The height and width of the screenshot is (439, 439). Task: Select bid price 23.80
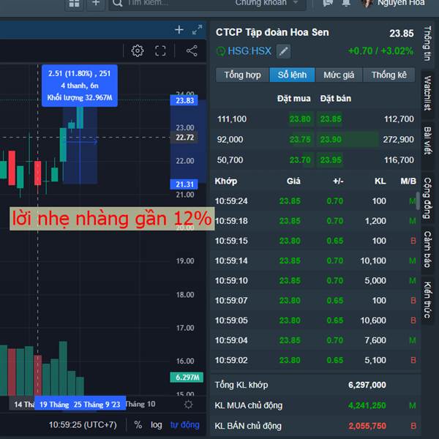tap(300, 119)
